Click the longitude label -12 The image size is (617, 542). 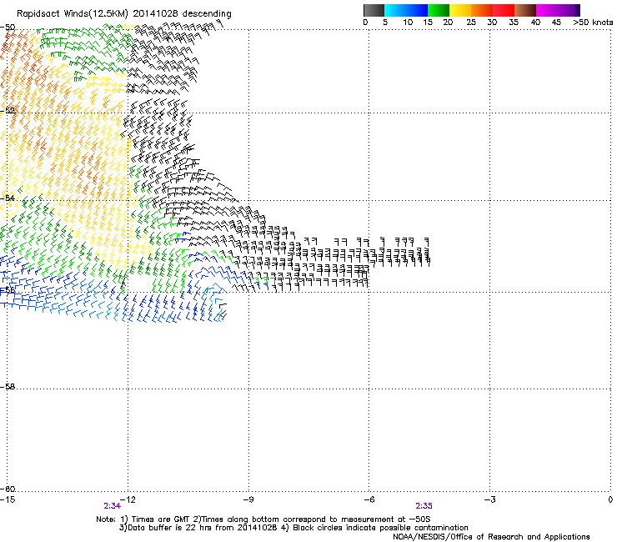tap(128, 499)
